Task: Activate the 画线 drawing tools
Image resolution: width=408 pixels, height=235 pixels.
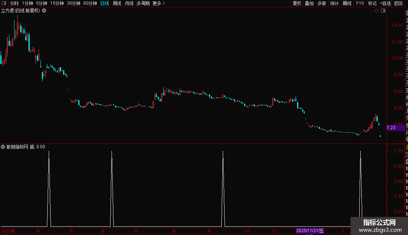Action: 347,3
